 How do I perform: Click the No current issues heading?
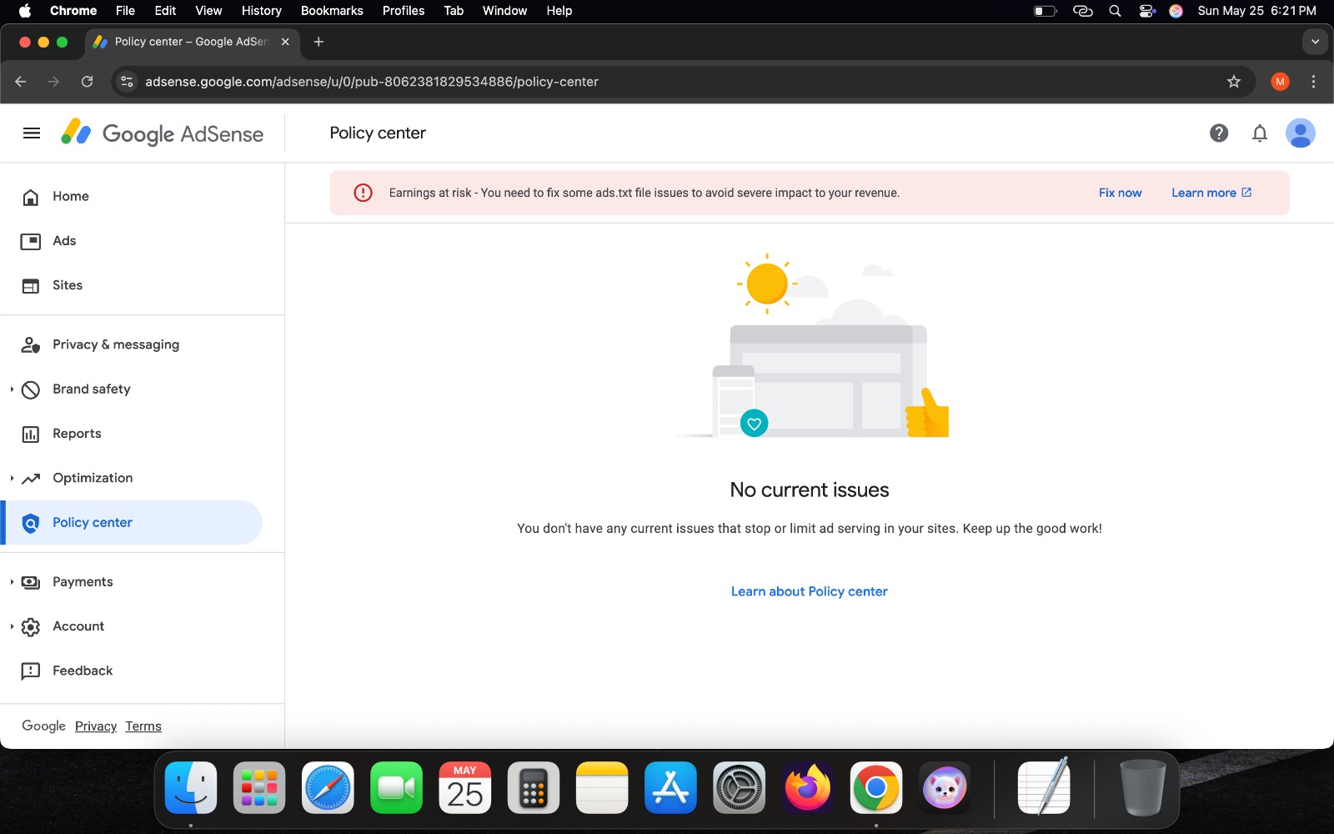point(810,490)
